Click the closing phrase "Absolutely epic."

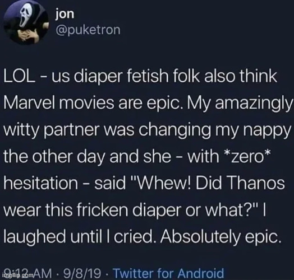click(x=220, y=237)
